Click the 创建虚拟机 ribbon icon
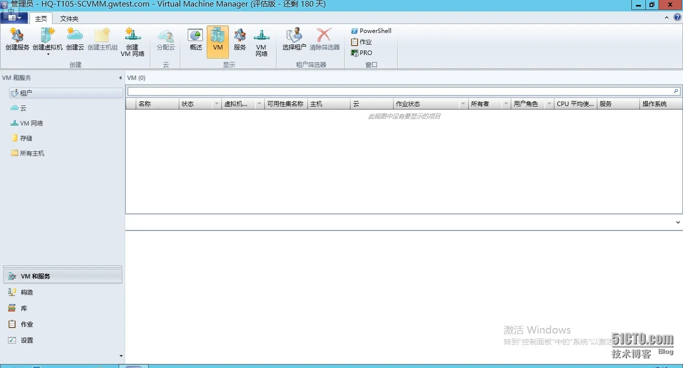683x368 pixels. point(48,38)
